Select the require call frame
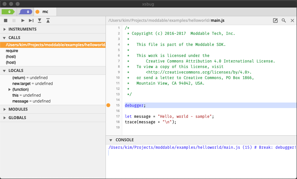 (53, 51)
